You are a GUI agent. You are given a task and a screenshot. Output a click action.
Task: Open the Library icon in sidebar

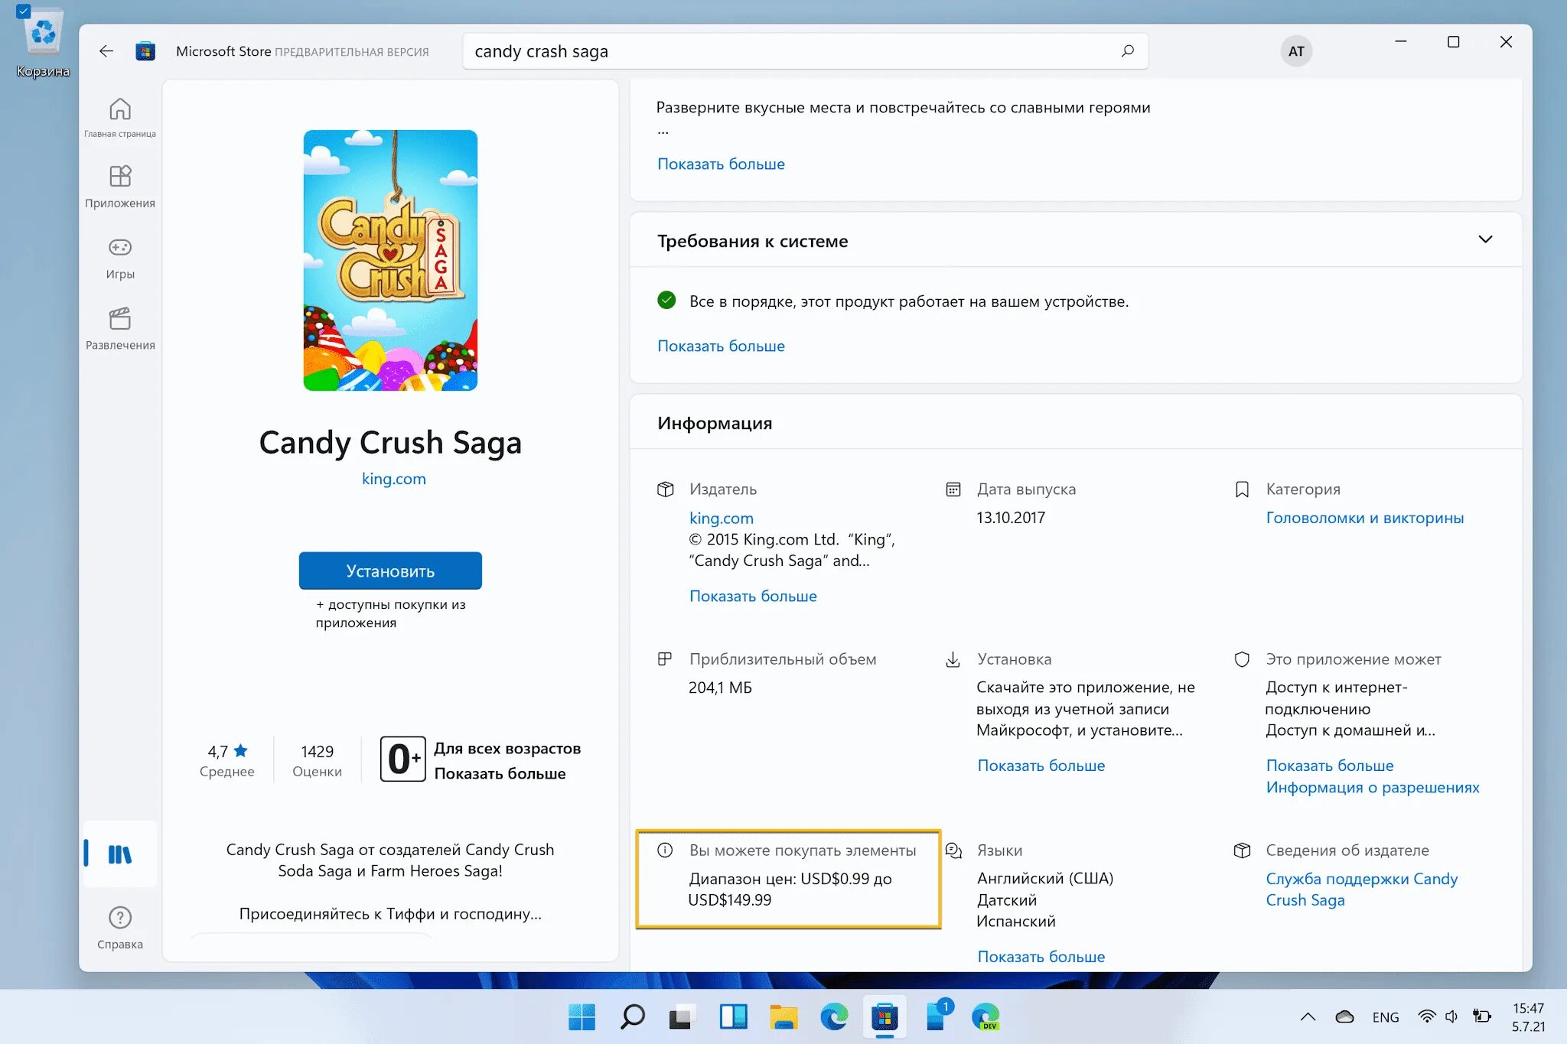[x=120, y=854]
